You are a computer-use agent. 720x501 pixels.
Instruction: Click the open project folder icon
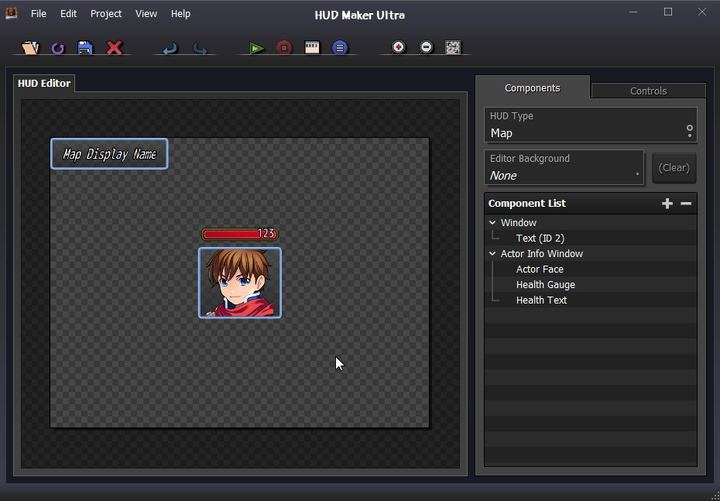(30, 48)
